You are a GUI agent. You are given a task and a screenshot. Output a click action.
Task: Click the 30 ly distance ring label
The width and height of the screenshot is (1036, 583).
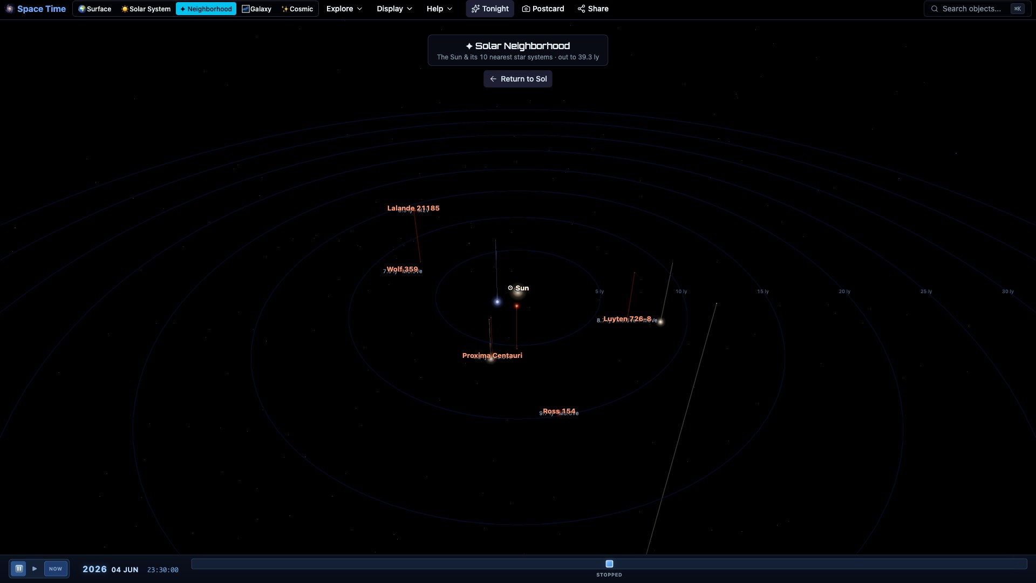(1008, 291)
